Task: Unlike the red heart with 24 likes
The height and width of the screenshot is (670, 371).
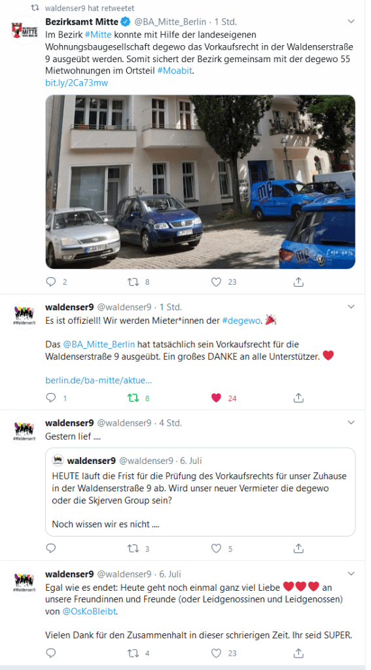Action: click(217, 398)
